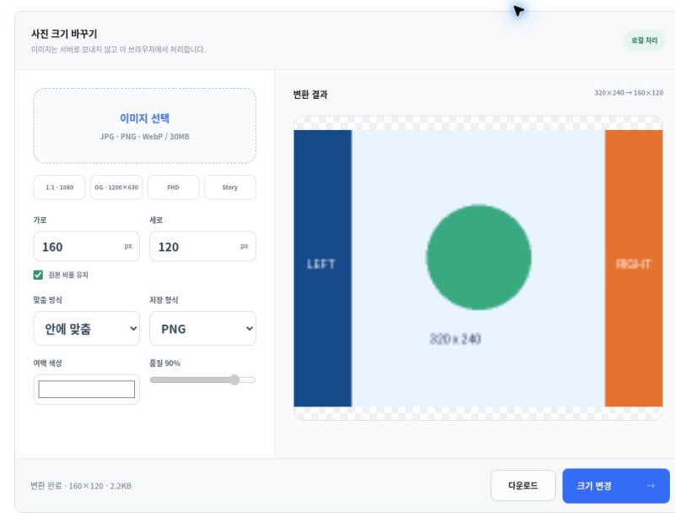
Task: Click the 이미지는 서버로 보내지 않고 subtitle text
Action: 118,50
